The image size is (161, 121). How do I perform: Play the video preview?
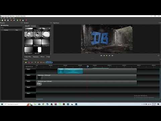pyautogui.click(x=107, y=55)
